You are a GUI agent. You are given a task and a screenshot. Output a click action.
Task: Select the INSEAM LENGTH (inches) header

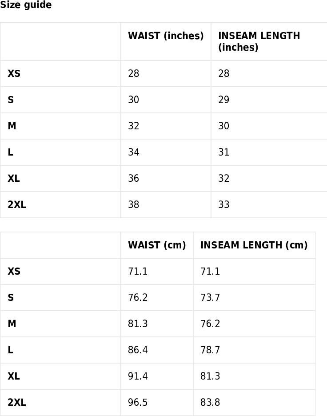(259, 41)
